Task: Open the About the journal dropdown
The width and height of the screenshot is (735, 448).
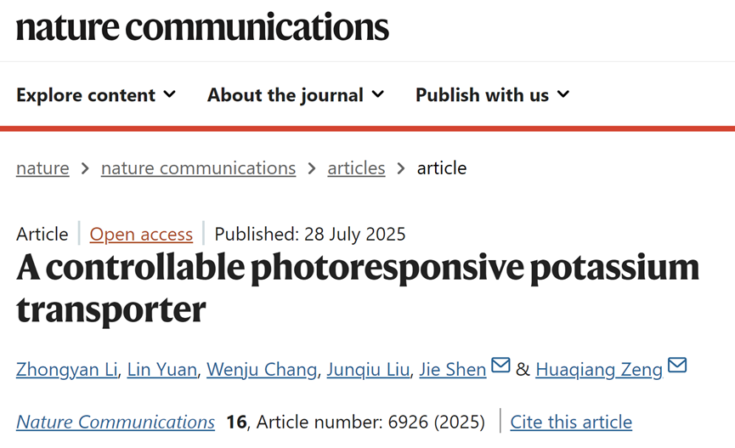Action: 295,94
